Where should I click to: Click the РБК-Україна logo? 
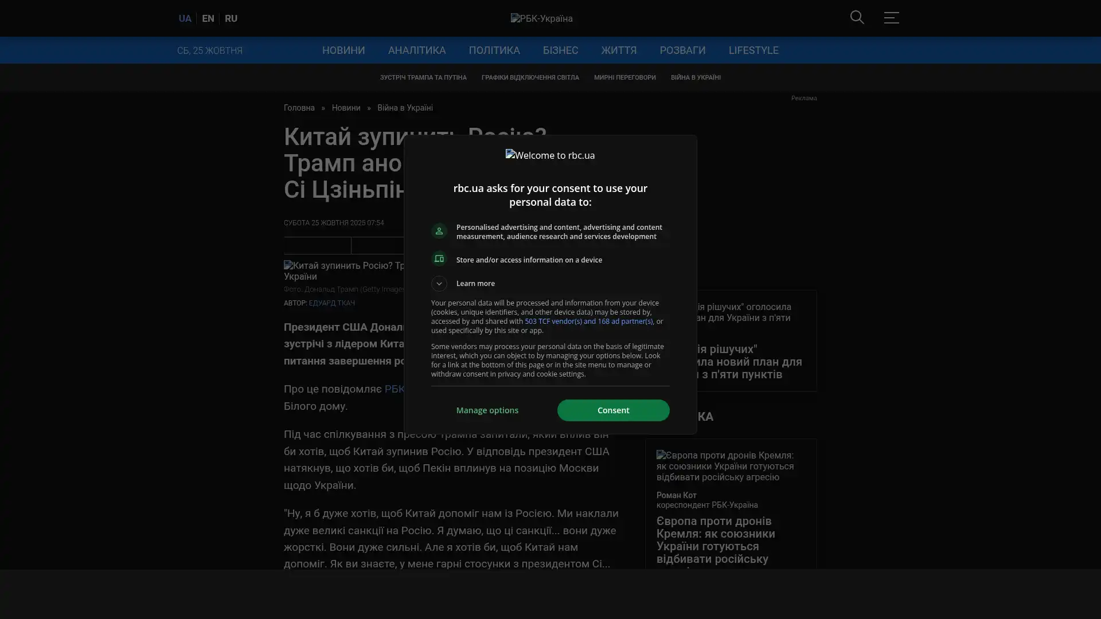click(541, 18)
